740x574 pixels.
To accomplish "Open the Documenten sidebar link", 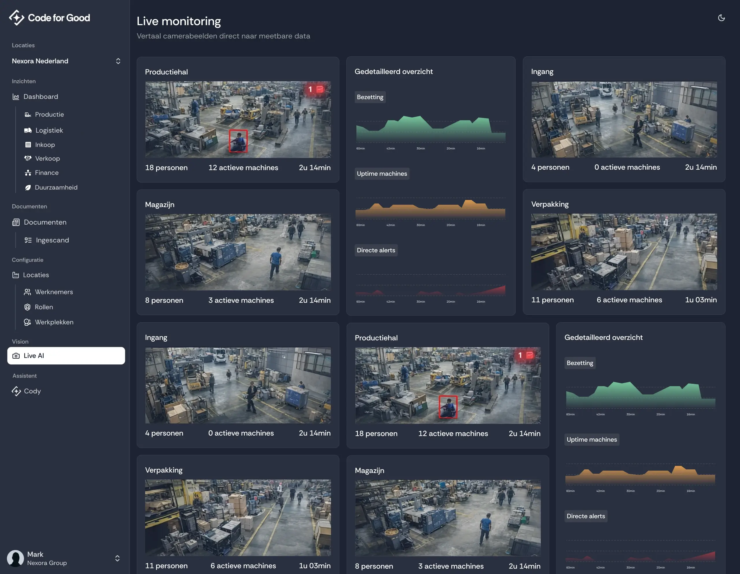I will point(45,222).
